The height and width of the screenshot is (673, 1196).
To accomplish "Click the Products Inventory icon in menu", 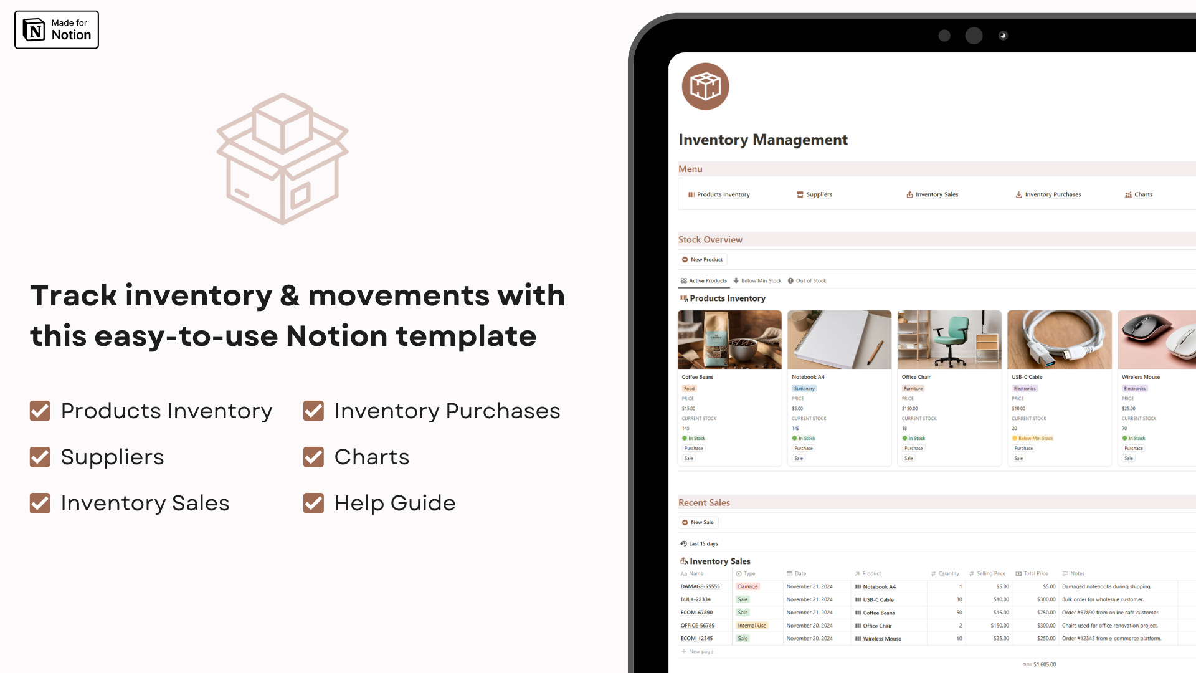I will (x=691, y=194).
